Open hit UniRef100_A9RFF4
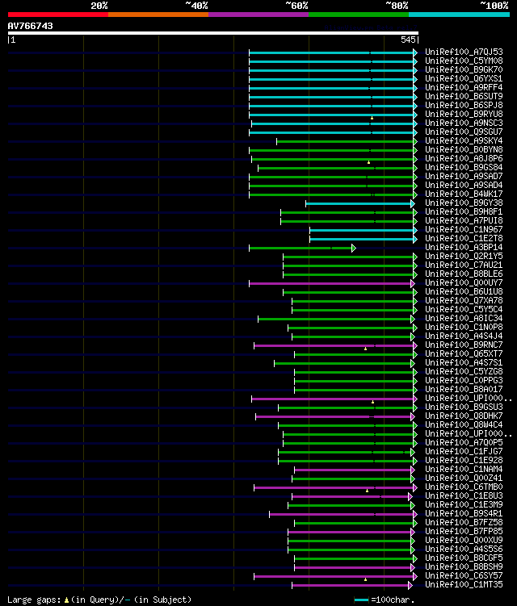The width and height of the screenshot is (517, 606). [x=464, y=87]
